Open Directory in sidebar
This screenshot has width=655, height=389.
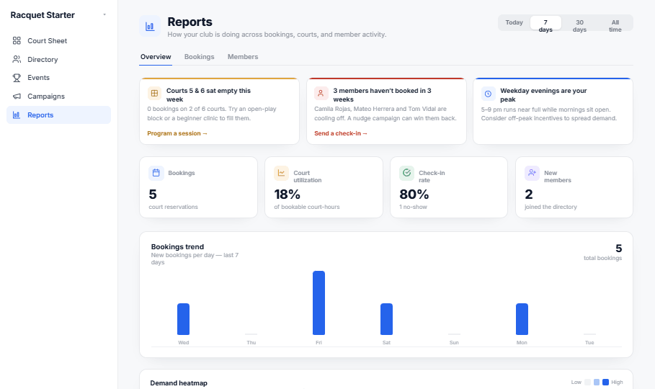[x=58, y=59]
